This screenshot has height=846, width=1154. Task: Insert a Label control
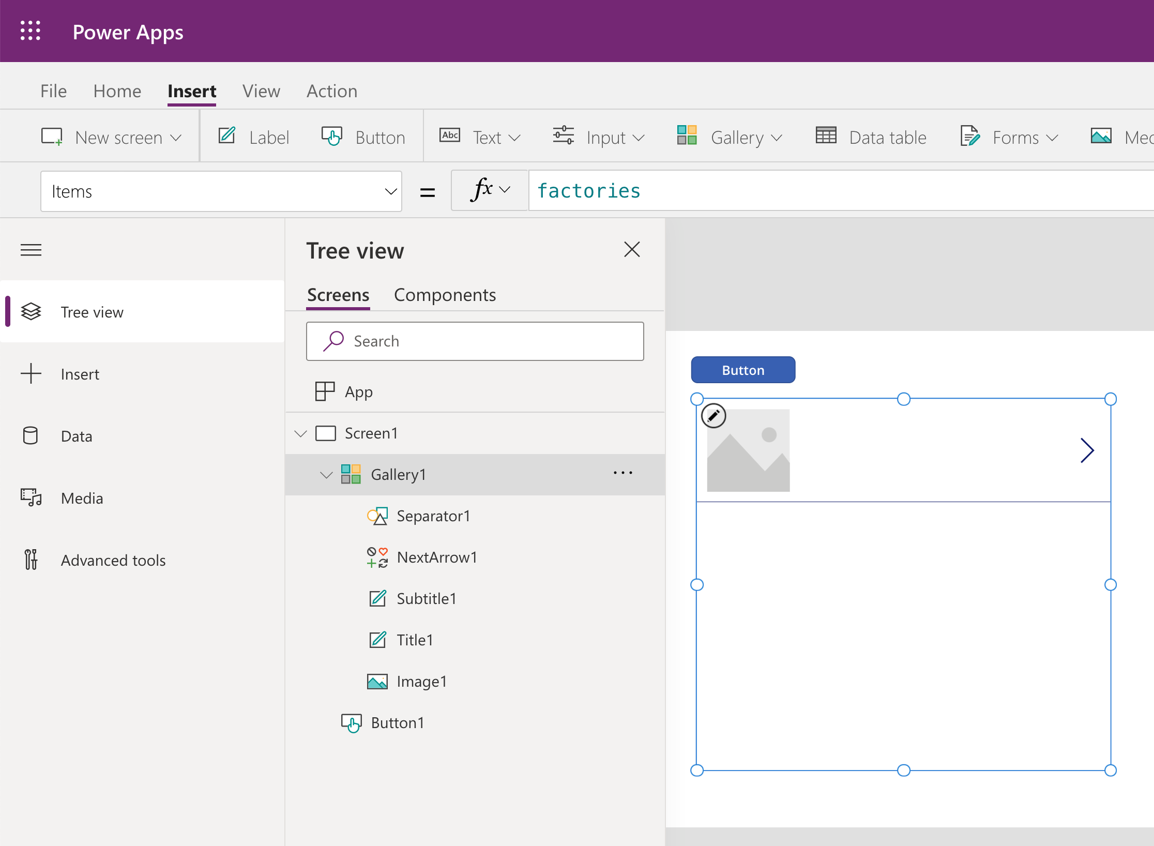point(254,137)
